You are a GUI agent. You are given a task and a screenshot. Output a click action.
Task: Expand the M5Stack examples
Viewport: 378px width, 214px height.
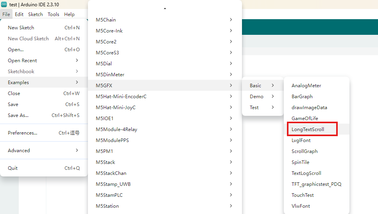(165, 162)
